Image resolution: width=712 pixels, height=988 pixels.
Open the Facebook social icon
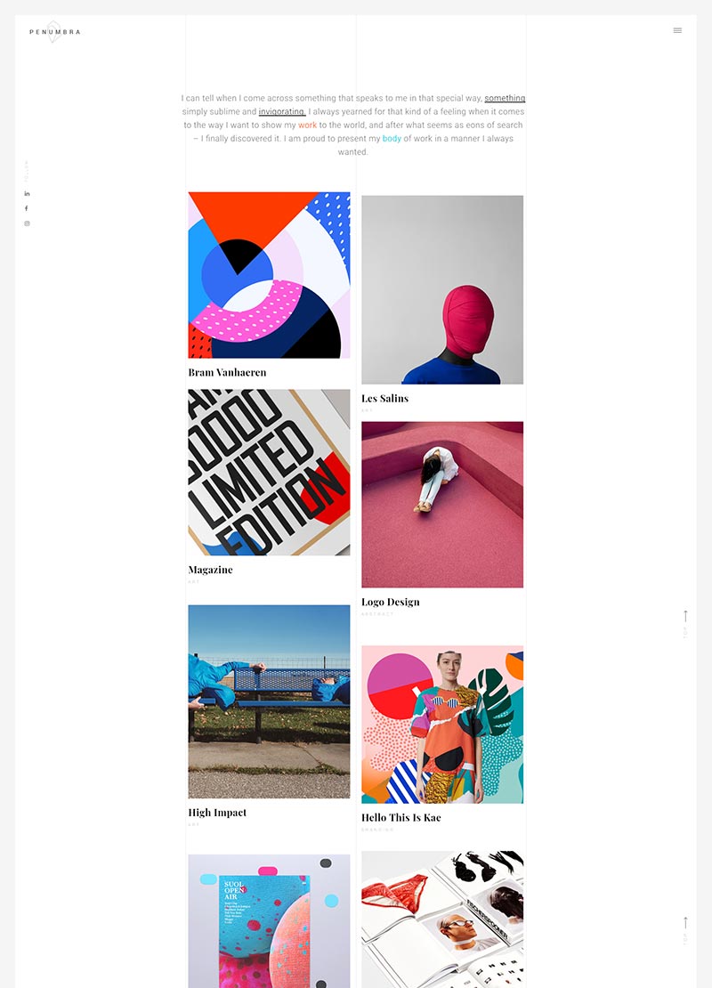(x=27, y=208)
